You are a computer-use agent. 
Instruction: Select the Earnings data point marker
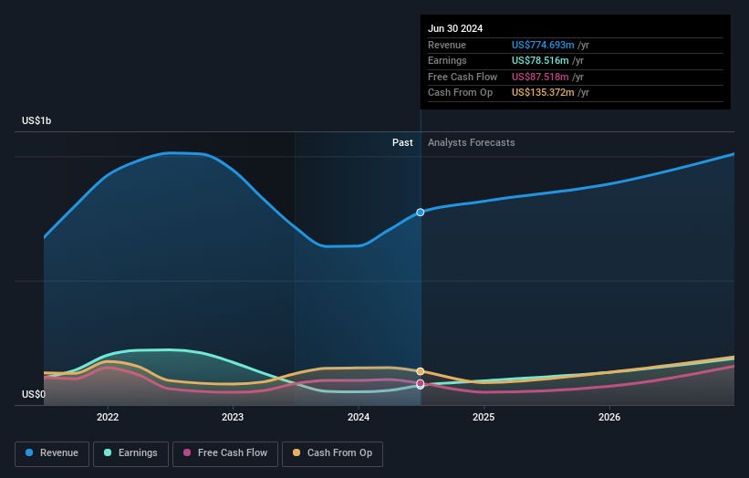421,386
